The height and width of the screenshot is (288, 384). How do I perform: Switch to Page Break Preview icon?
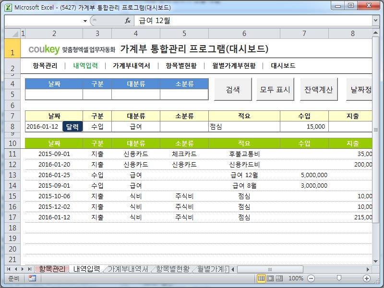[279, 278]
